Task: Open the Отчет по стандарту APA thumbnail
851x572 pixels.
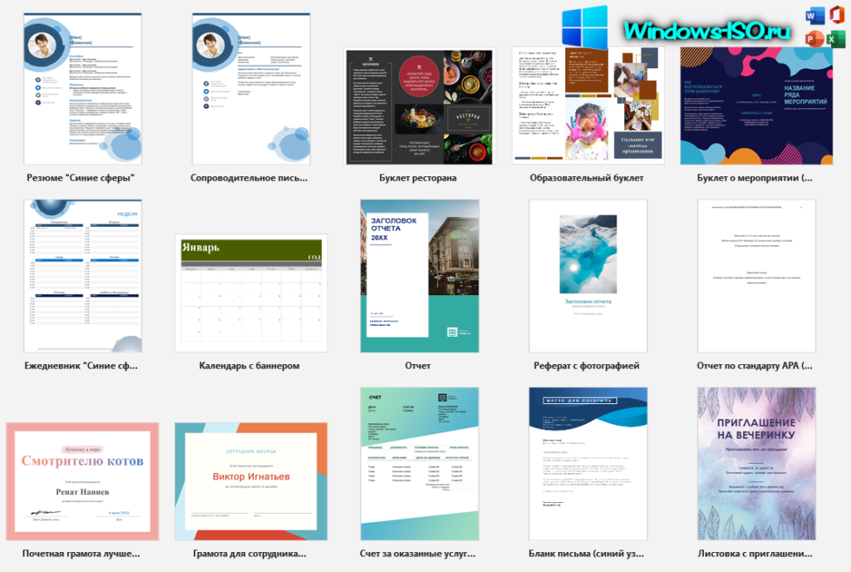Action: coord(756,276)
